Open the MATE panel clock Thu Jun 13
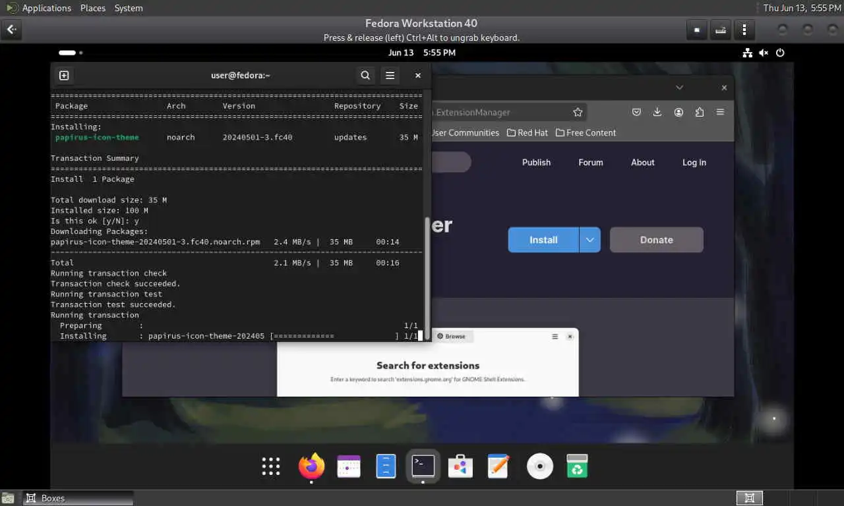844x506 pixels. point(802,8)
